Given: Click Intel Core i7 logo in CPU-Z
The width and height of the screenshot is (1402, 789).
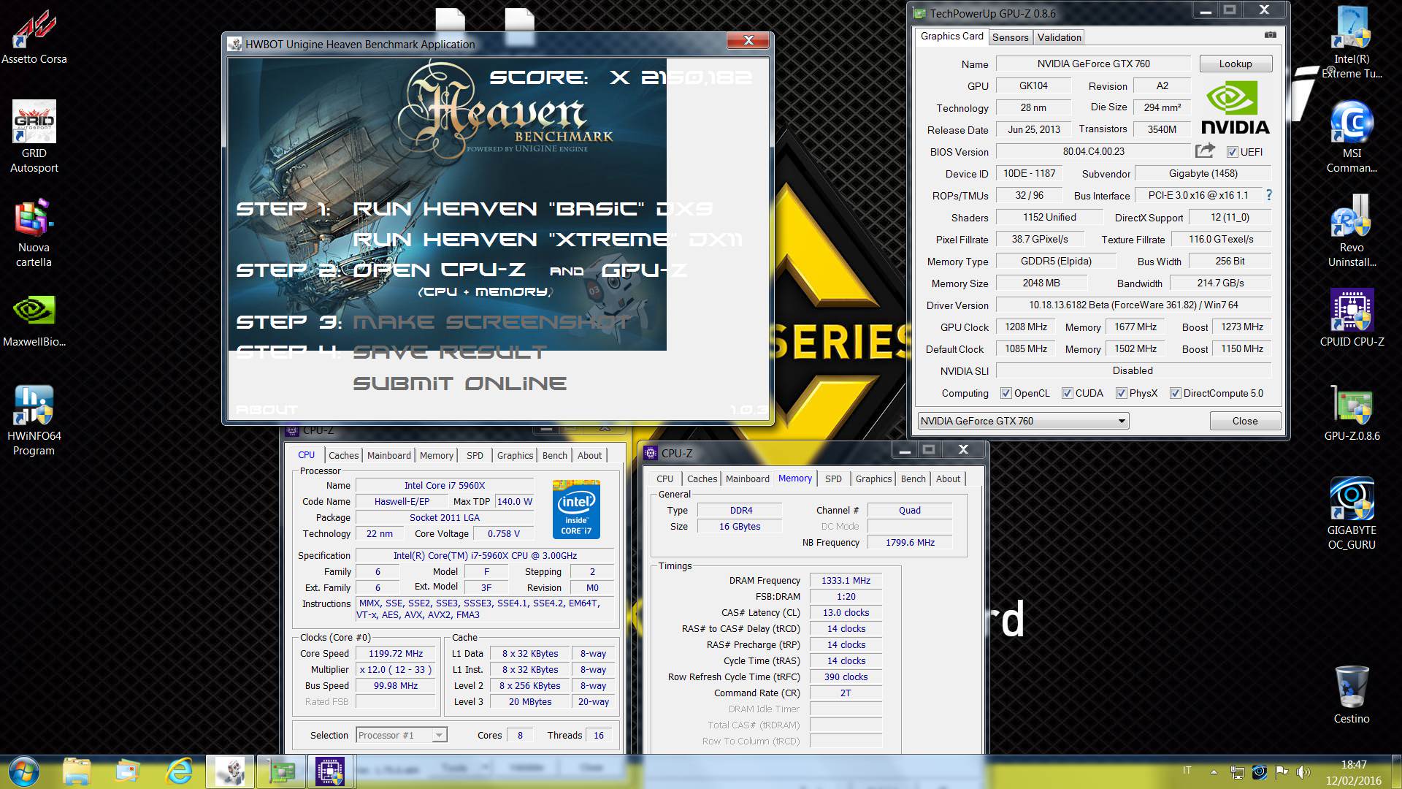Looking at the screenshot, I should click(576, 509).
